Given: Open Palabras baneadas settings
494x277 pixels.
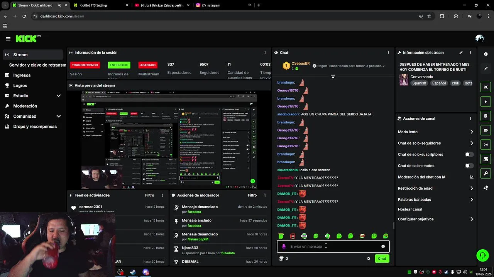Looking at the screenshot, I should 435,200.
